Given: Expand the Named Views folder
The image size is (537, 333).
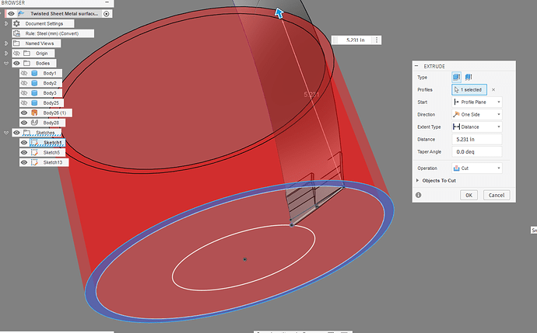Looking at the screenshot, I should coord(6,44).
